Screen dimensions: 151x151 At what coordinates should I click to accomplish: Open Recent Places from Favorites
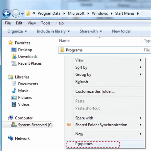point(30,63)
